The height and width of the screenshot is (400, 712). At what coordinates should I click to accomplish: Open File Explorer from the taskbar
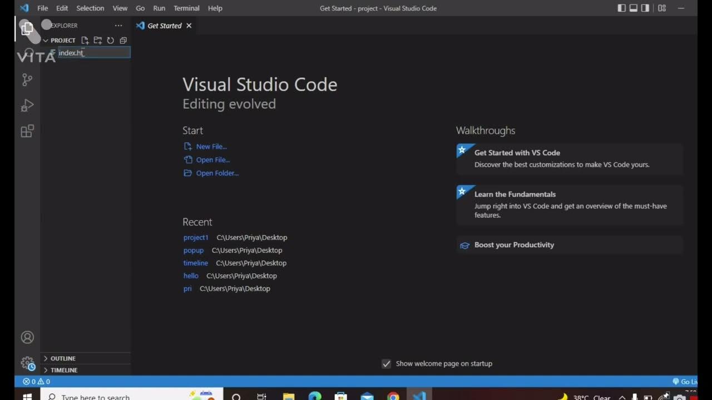288,397
